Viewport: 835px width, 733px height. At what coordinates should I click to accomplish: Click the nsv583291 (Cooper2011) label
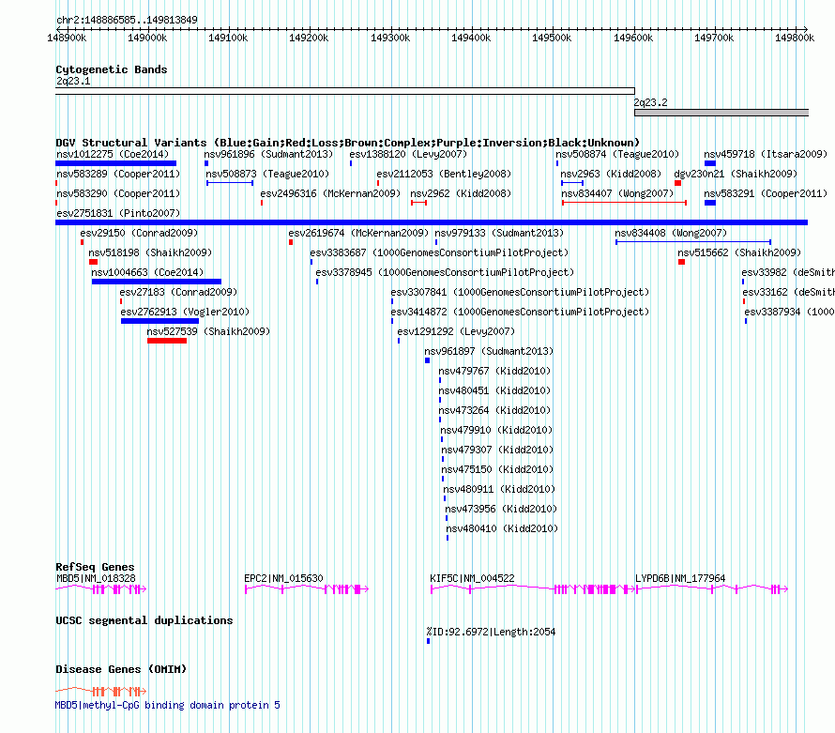pyautogui.click(x=766, y=193)
